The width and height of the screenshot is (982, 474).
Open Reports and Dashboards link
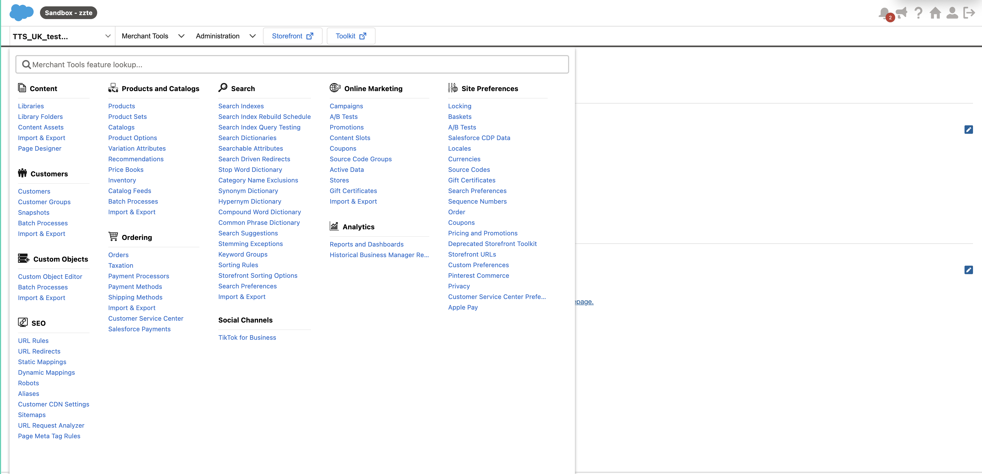click(366, 244)
